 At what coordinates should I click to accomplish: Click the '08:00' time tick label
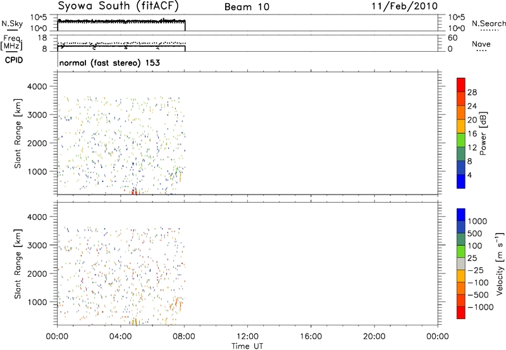click(x=184, y=337)
